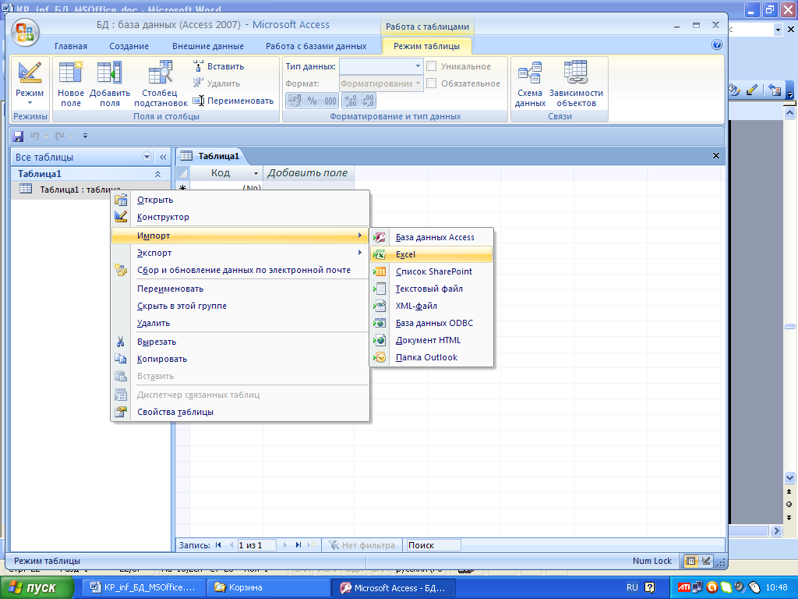Select XML-файл in the import submenu
Image resolution: width=798 pixels, height=599 pixels.
tap(432, 306)
